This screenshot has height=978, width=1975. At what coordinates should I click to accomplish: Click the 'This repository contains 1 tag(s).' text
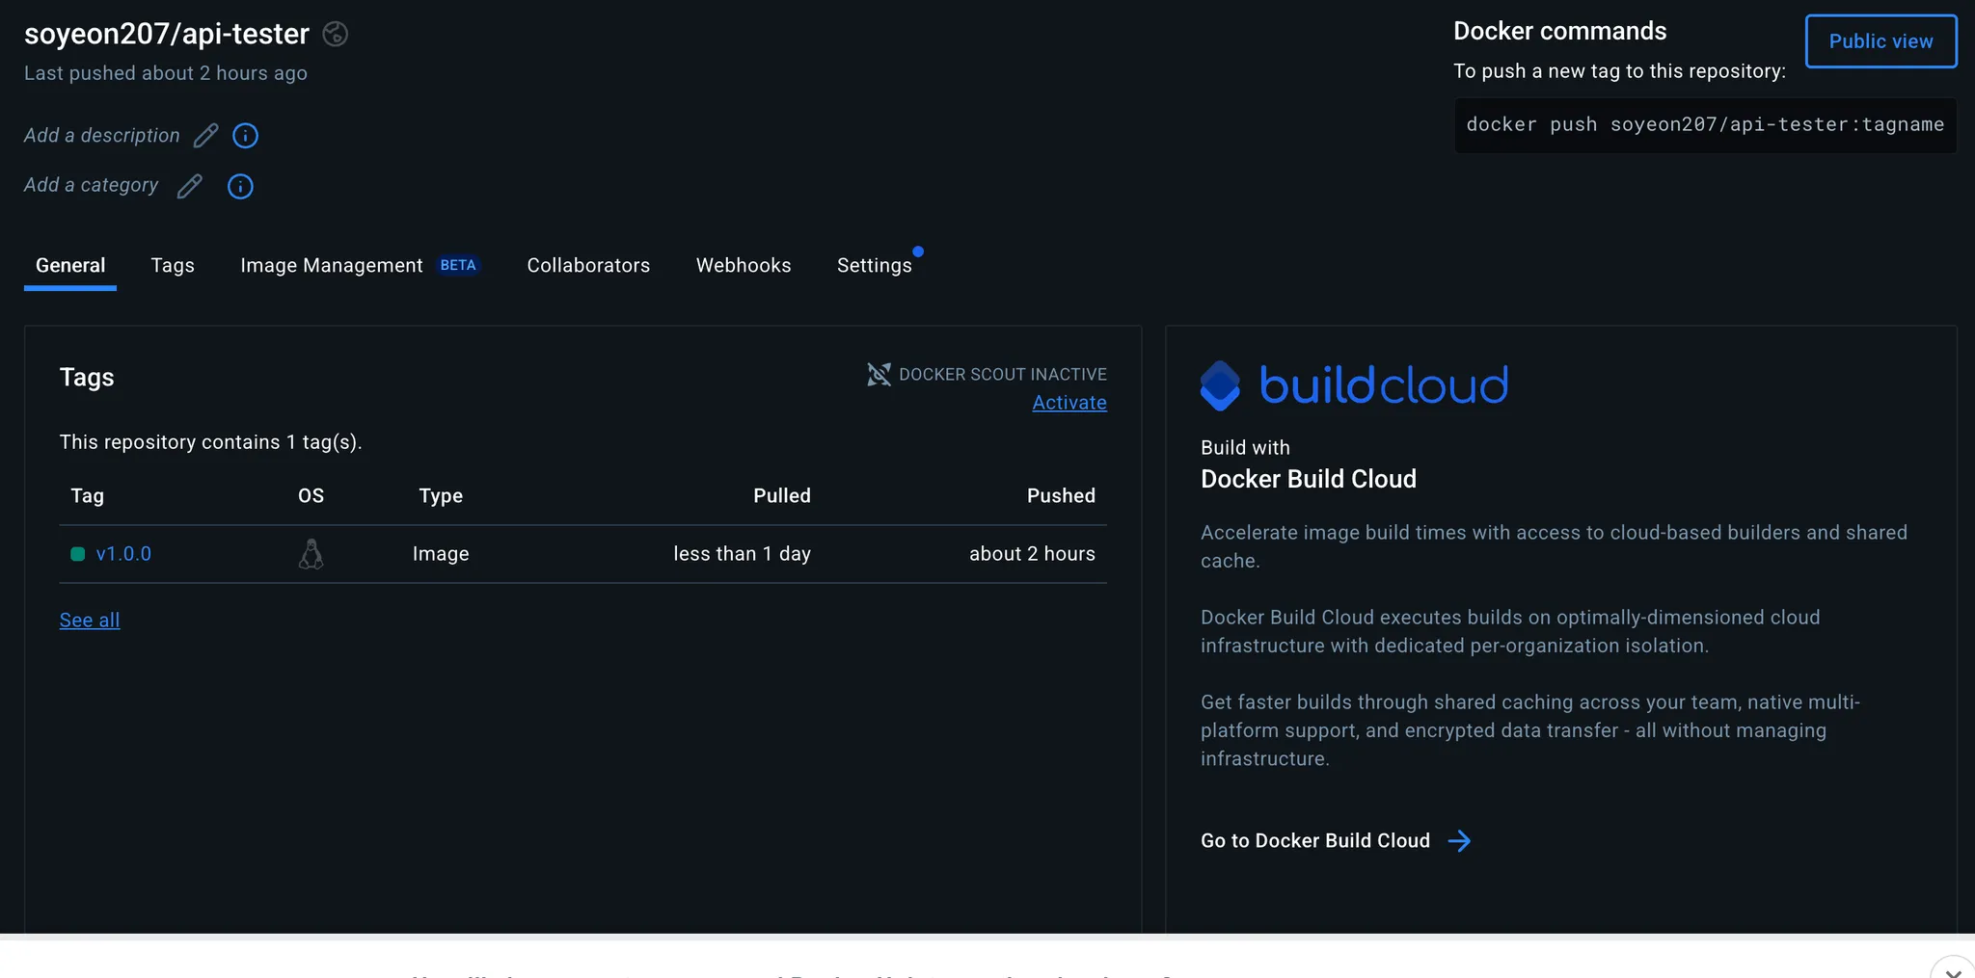[211, 442]
